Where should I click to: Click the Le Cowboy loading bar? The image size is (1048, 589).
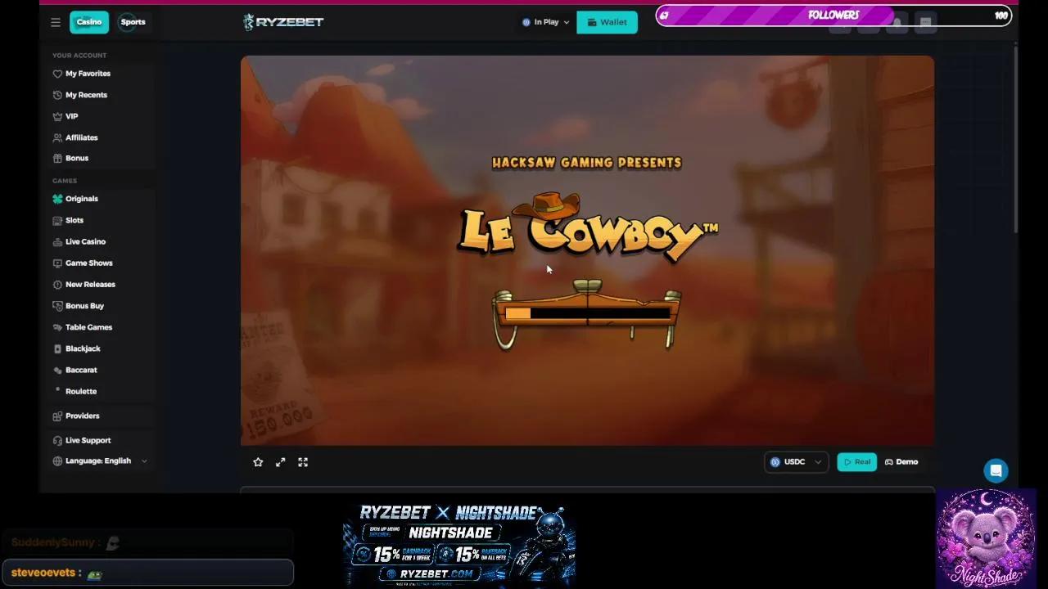click(x=587, y=313)
